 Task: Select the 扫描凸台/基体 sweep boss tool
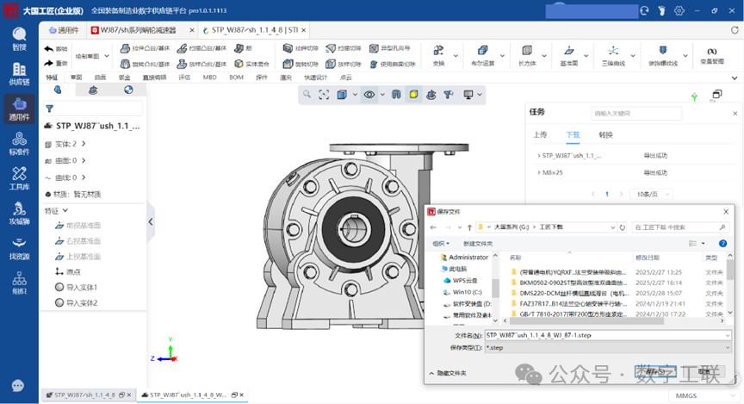point(201,48)
